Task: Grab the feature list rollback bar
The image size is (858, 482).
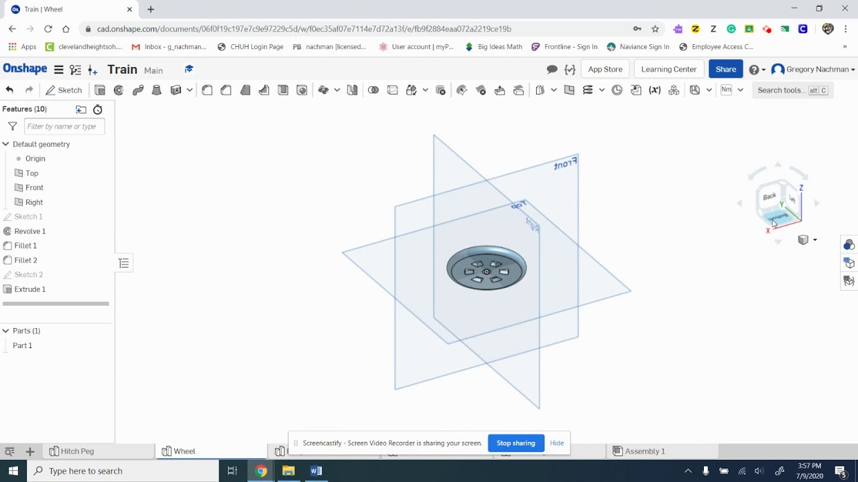Action: (56, 304)
